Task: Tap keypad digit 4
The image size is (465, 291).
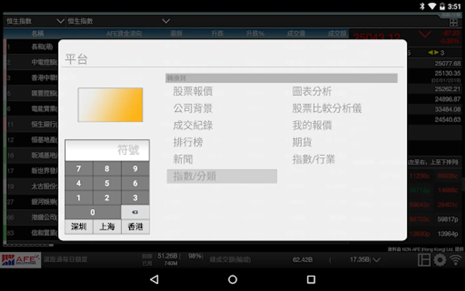Action: (x=79, y=183)
